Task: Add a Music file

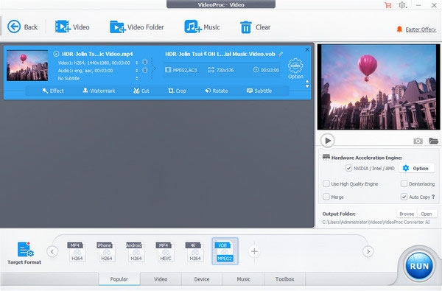Action: pyautogui.click(x=202, y=27)
